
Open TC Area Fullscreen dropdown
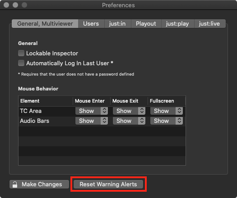coord(167,111)
